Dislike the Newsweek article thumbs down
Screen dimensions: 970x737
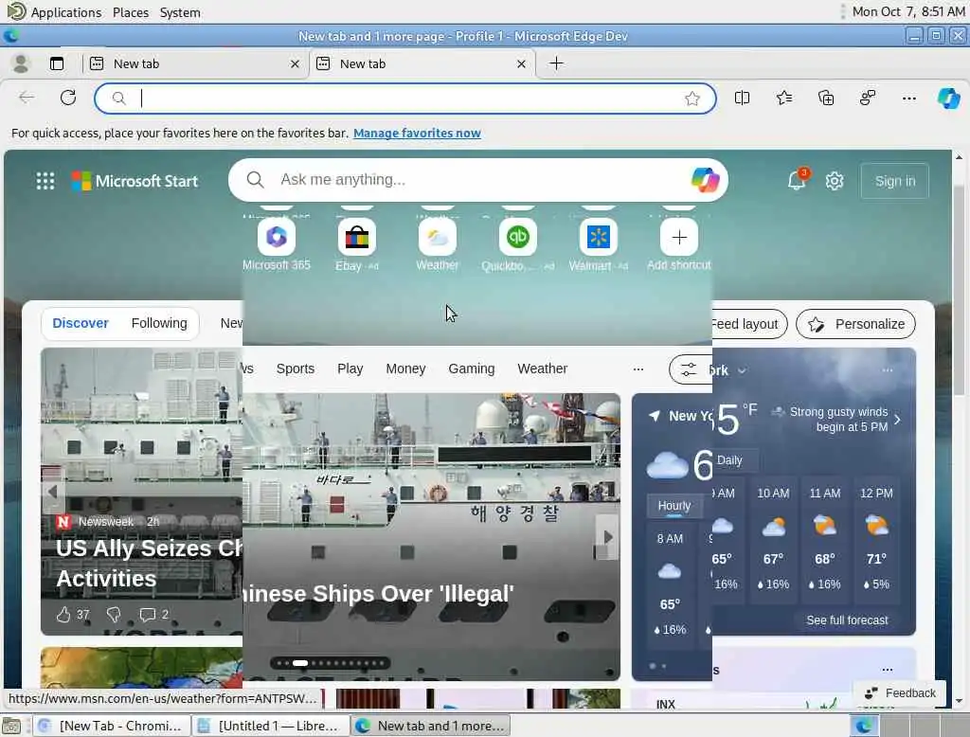point(114,614)
